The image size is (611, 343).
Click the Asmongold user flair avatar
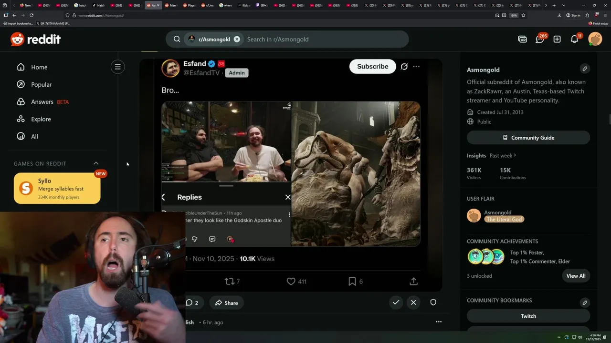[474, 216]
